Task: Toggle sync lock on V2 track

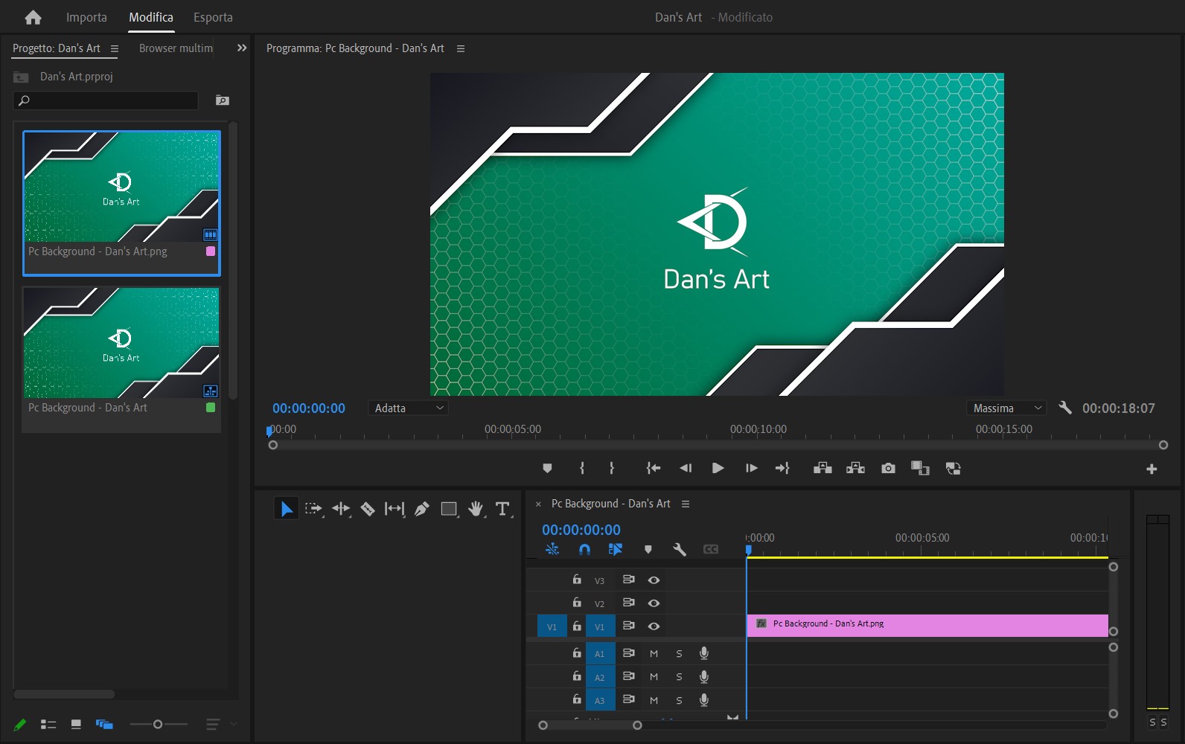Action: 628,602
